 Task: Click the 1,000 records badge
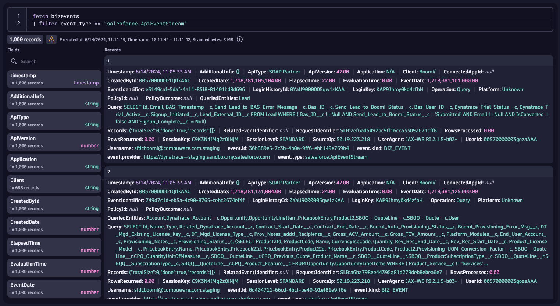pyautogui.click(x=25, y=40)
